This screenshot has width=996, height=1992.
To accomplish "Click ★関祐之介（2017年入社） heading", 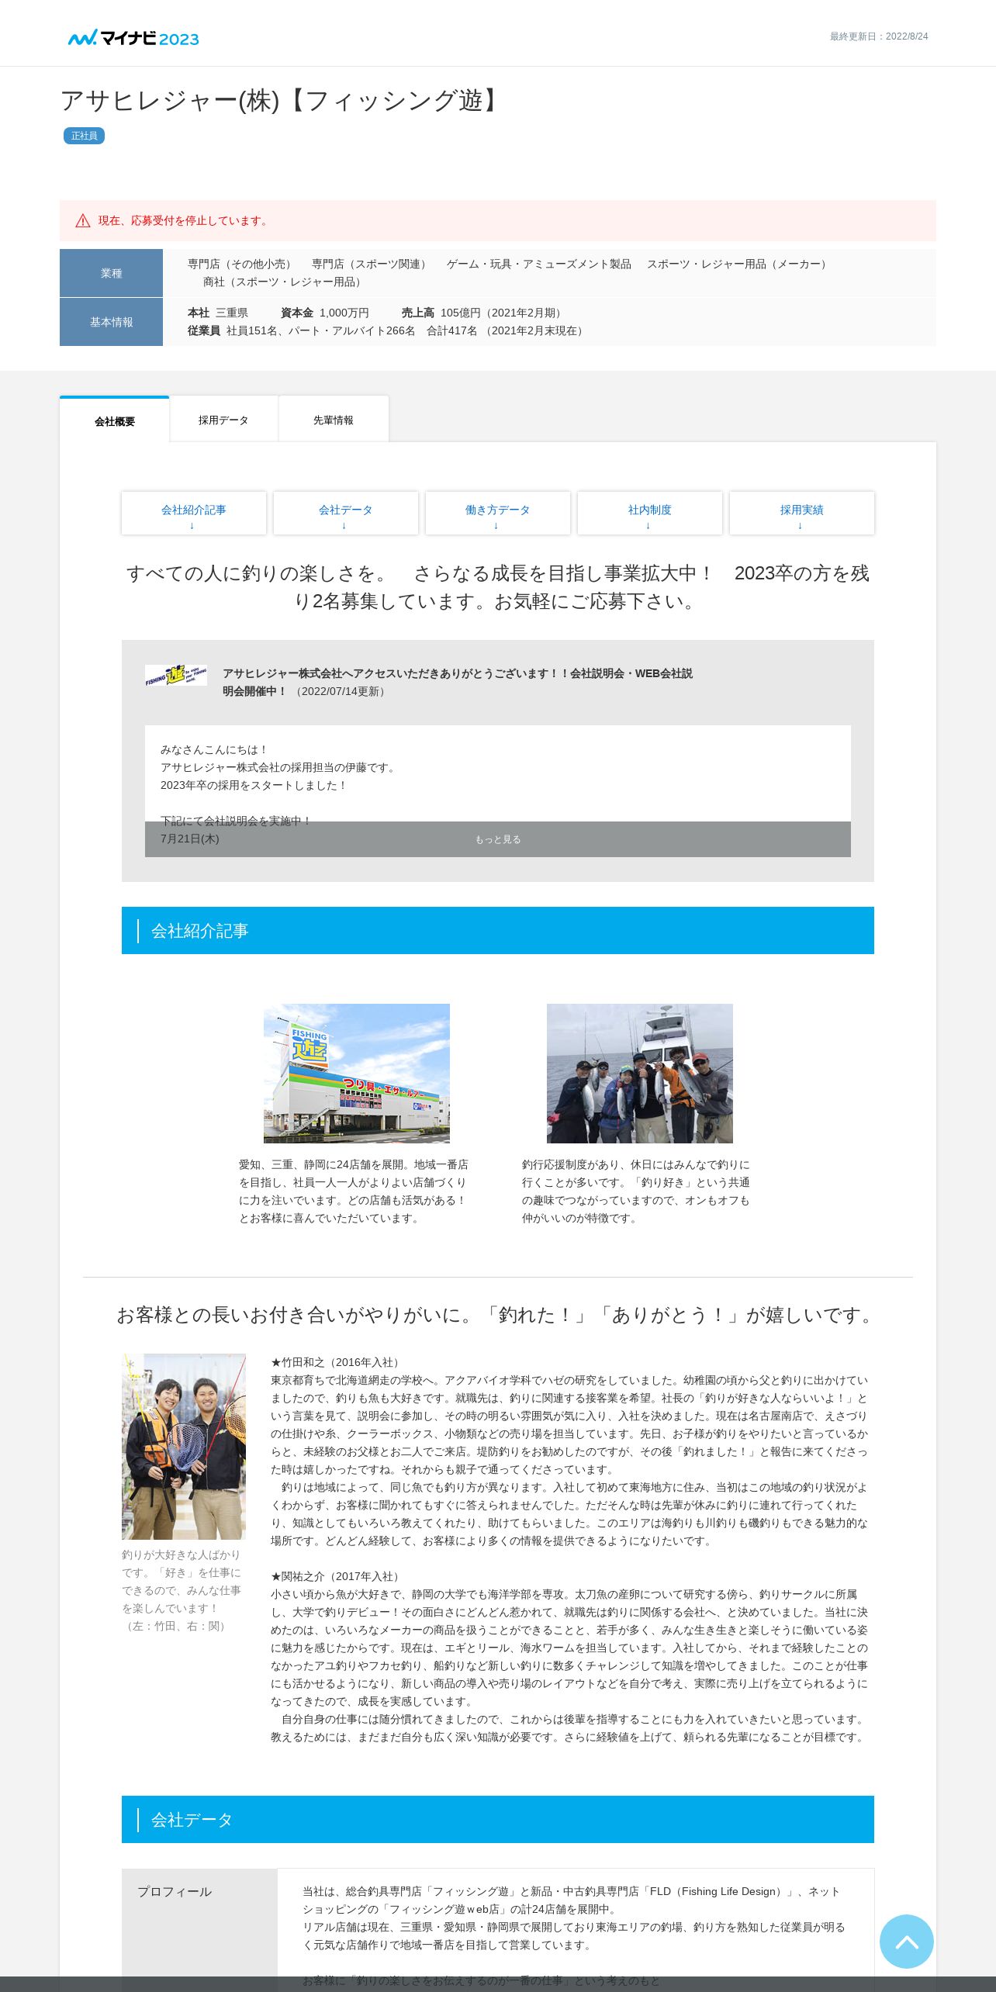I will [337, 1577].
